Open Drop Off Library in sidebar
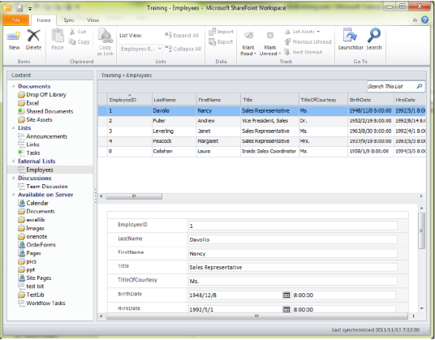 (42, 95)
